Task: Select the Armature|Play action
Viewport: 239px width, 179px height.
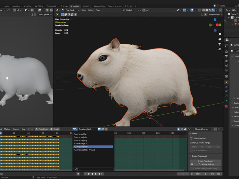Action: coord(93,140)
